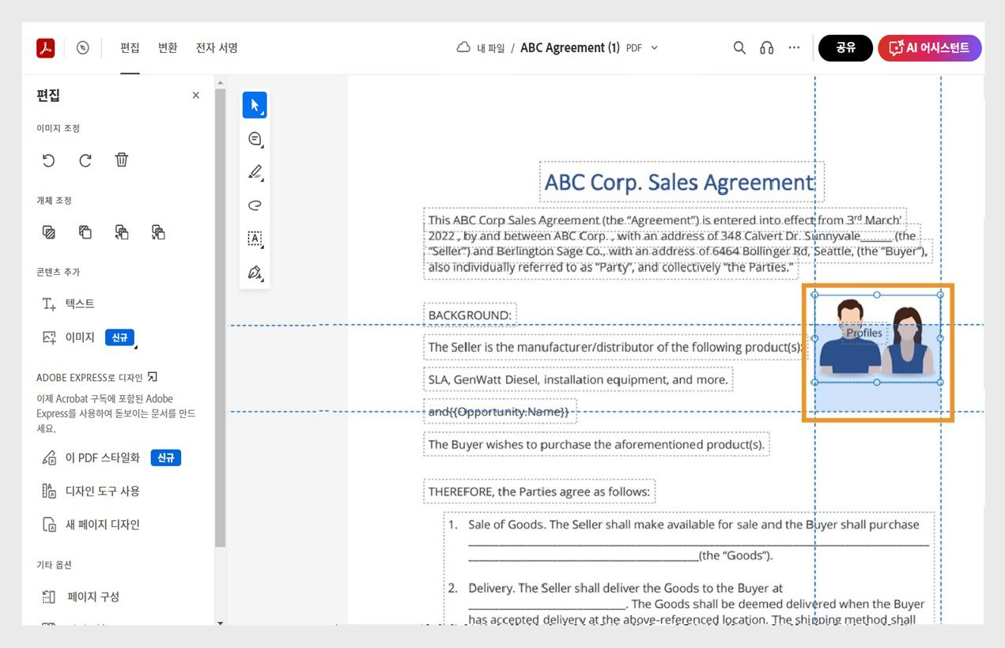Viewport: 1005px width, 648px height.
Task: Click the fourth 개체 조정 arrange icon
Action: [x=158, y=232]
